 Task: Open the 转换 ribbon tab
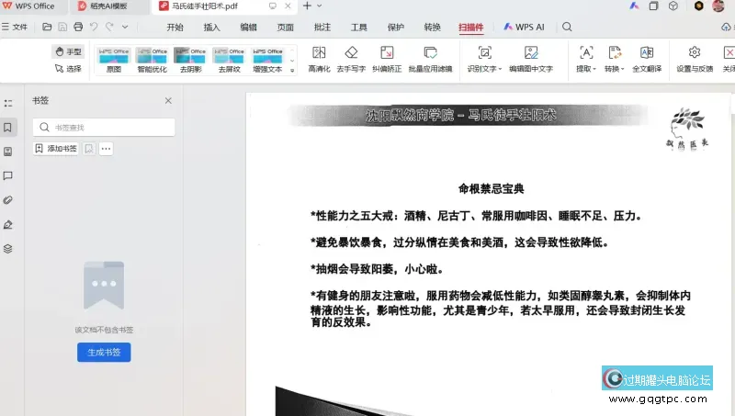(432, 28)
